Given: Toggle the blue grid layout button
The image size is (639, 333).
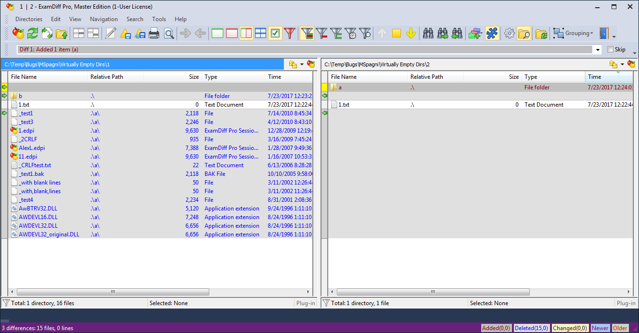Looking at the screenshot, I should coord(260,33).
